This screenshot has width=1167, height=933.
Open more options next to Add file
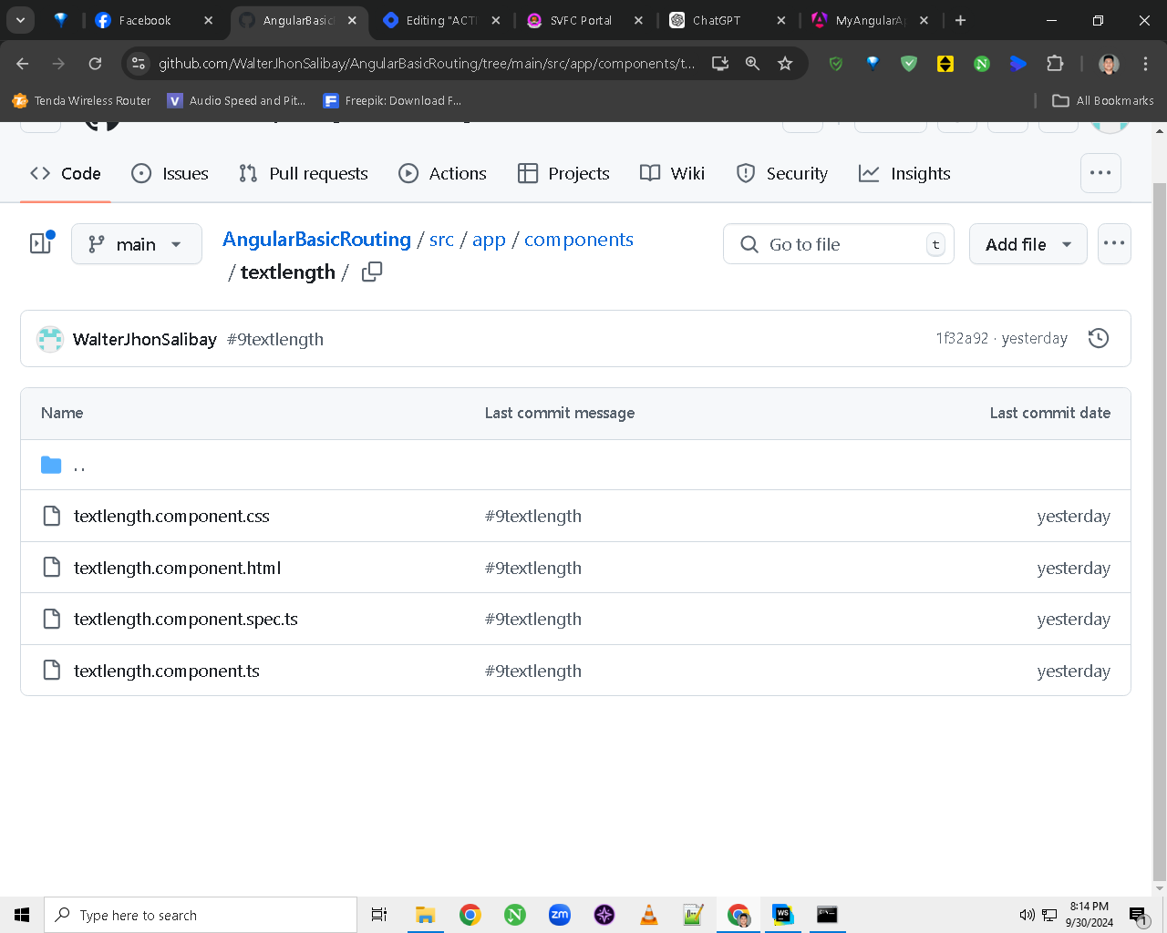coord(1114,244)
